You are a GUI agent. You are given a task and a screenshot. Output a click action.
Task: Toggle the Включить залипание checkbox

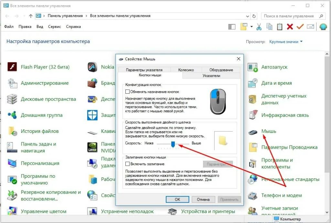click(x=127, y=164)
